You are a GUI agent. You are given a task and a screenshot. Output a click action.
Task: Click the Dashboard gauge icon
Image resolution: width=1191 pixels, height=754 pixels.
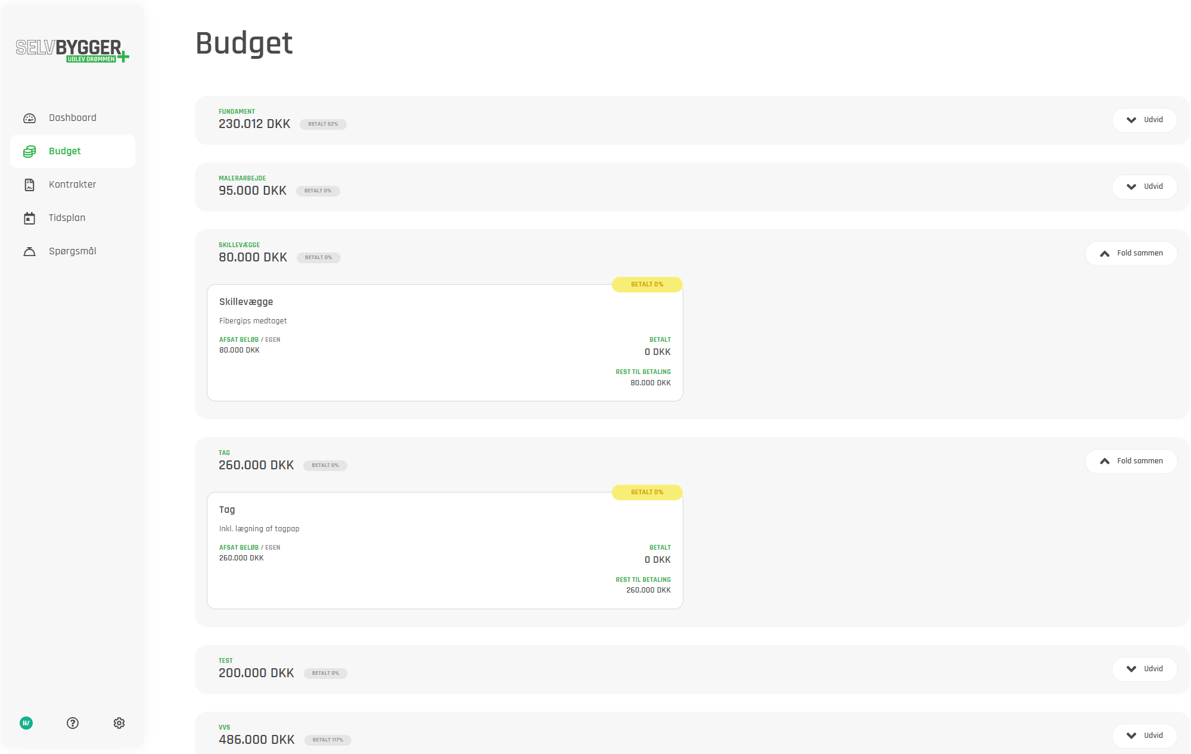click(29, 118)
